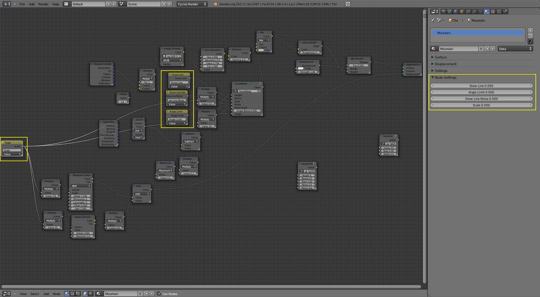
Task: Open the File menu
Action: point(22,4)
